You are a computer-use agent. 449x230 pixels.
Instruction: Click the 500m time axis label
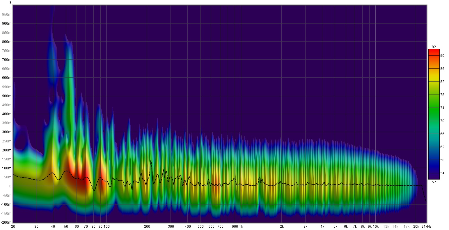(7, 96)
